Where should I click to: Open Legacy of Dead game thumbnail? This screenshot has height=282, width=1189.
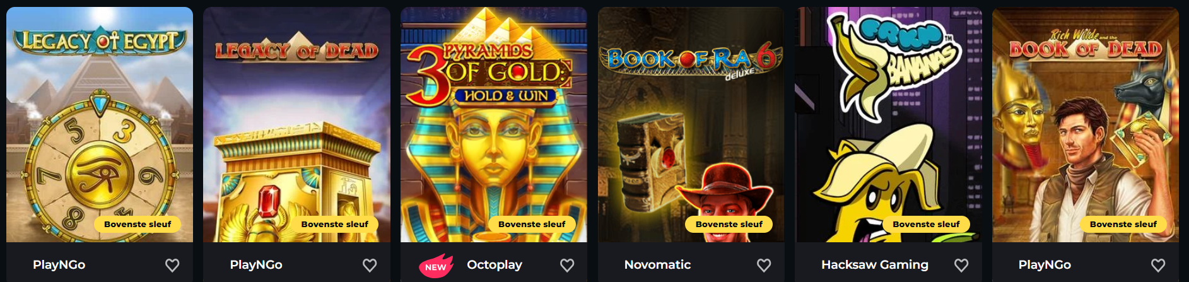(296, 125)
